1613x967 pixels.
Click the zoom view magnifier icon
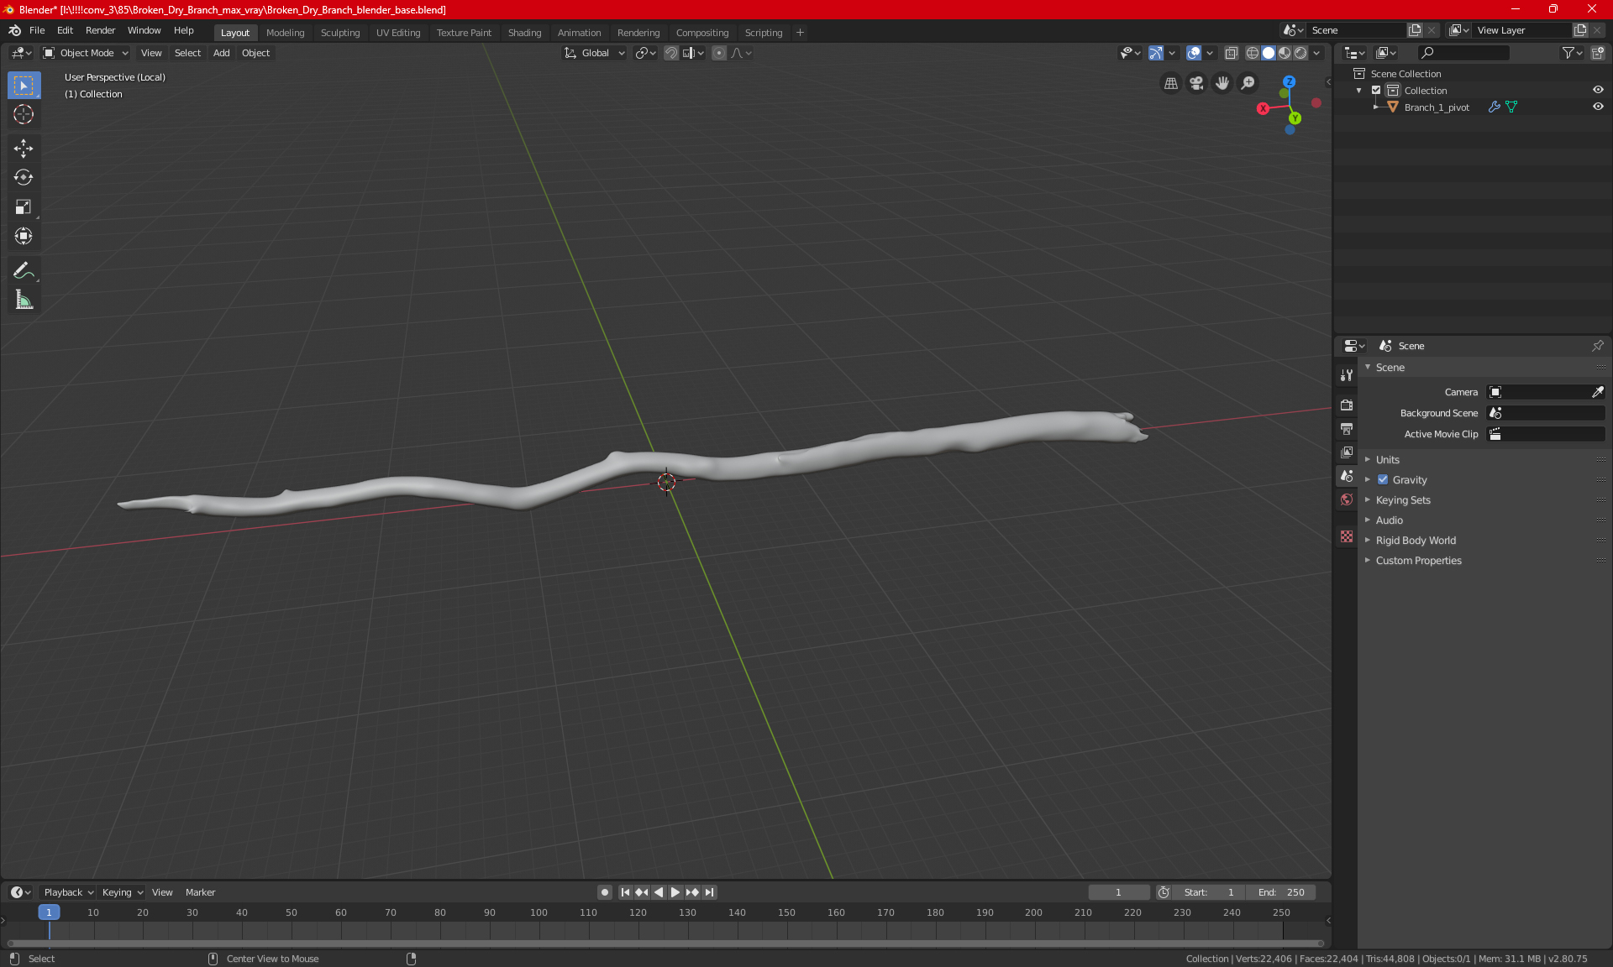[x=1248, y=83]
